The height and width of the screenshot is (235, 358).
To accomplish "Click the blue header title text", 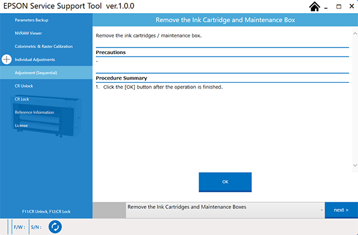I will pyautogui.click(x=226, y=20).
